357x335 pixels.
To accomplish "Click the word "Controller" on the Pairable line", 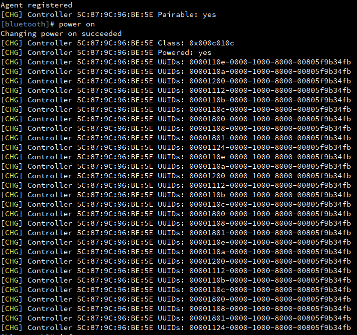I will pos(50,14).
